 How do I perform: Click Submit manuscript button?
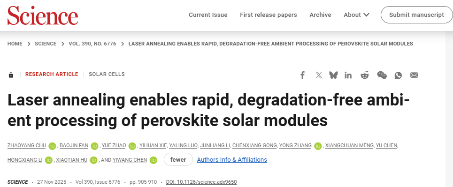pos(416,15)
